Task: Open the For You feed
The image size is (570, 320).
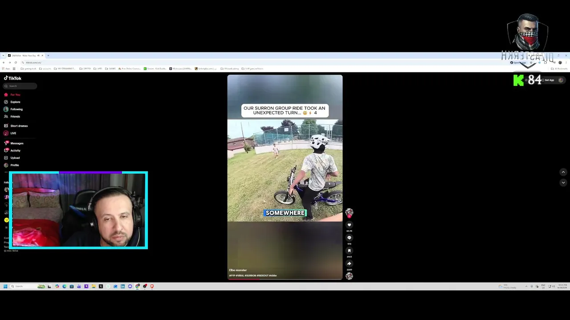Action: tap(12, 95)
